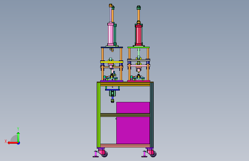Select the pink pneumatic cylinder on the left press
Viewport: 249px width, 161px height.
click(x=111, y=34)
